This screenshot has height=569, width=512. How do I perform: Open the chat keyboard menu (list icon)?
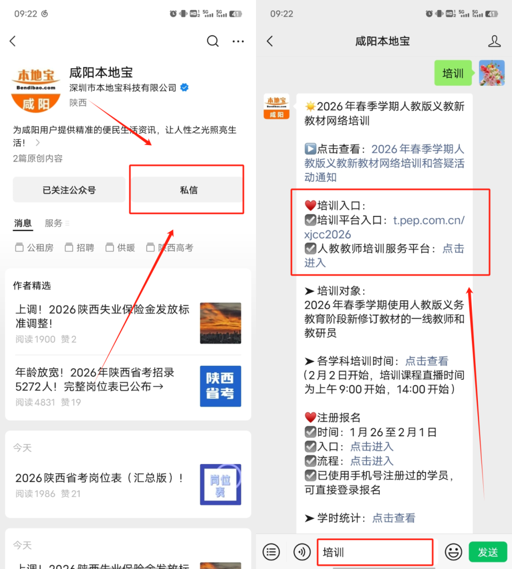pos(271,552)
